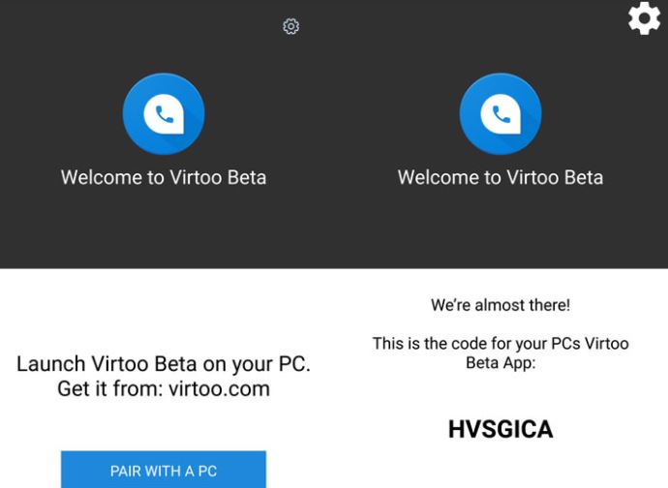Click the phone handset in left logo
Screen dimensions: 668x488
tap(165, 114)
